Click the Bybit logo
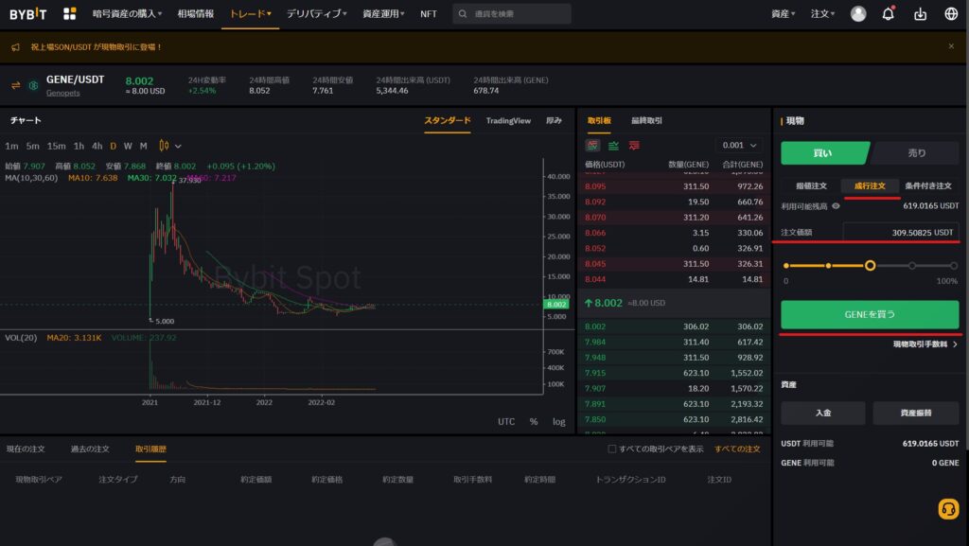 coord(27,13)
